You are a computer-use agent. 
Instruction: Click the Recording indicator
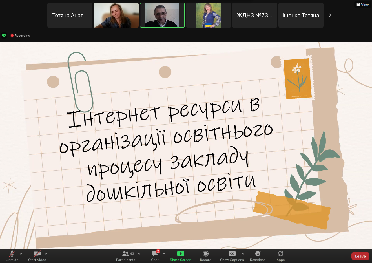tap(21, 36)
